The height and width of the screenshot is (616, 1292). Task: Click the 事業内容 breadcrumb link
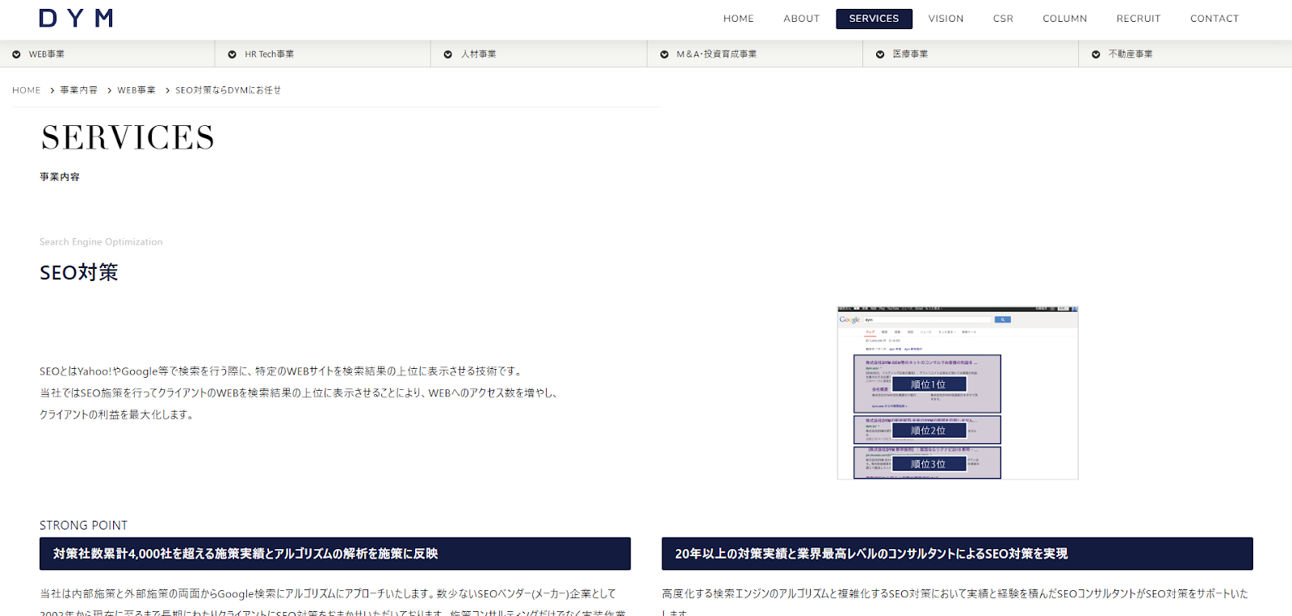coord(78,90)
